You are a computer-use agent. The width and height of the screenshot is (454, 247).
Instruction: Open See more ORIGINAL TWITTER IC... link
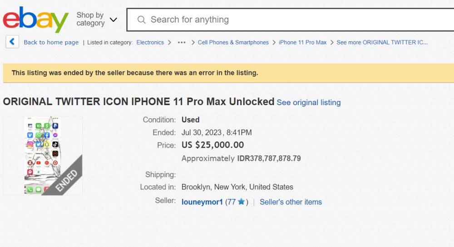click(382, 43)
